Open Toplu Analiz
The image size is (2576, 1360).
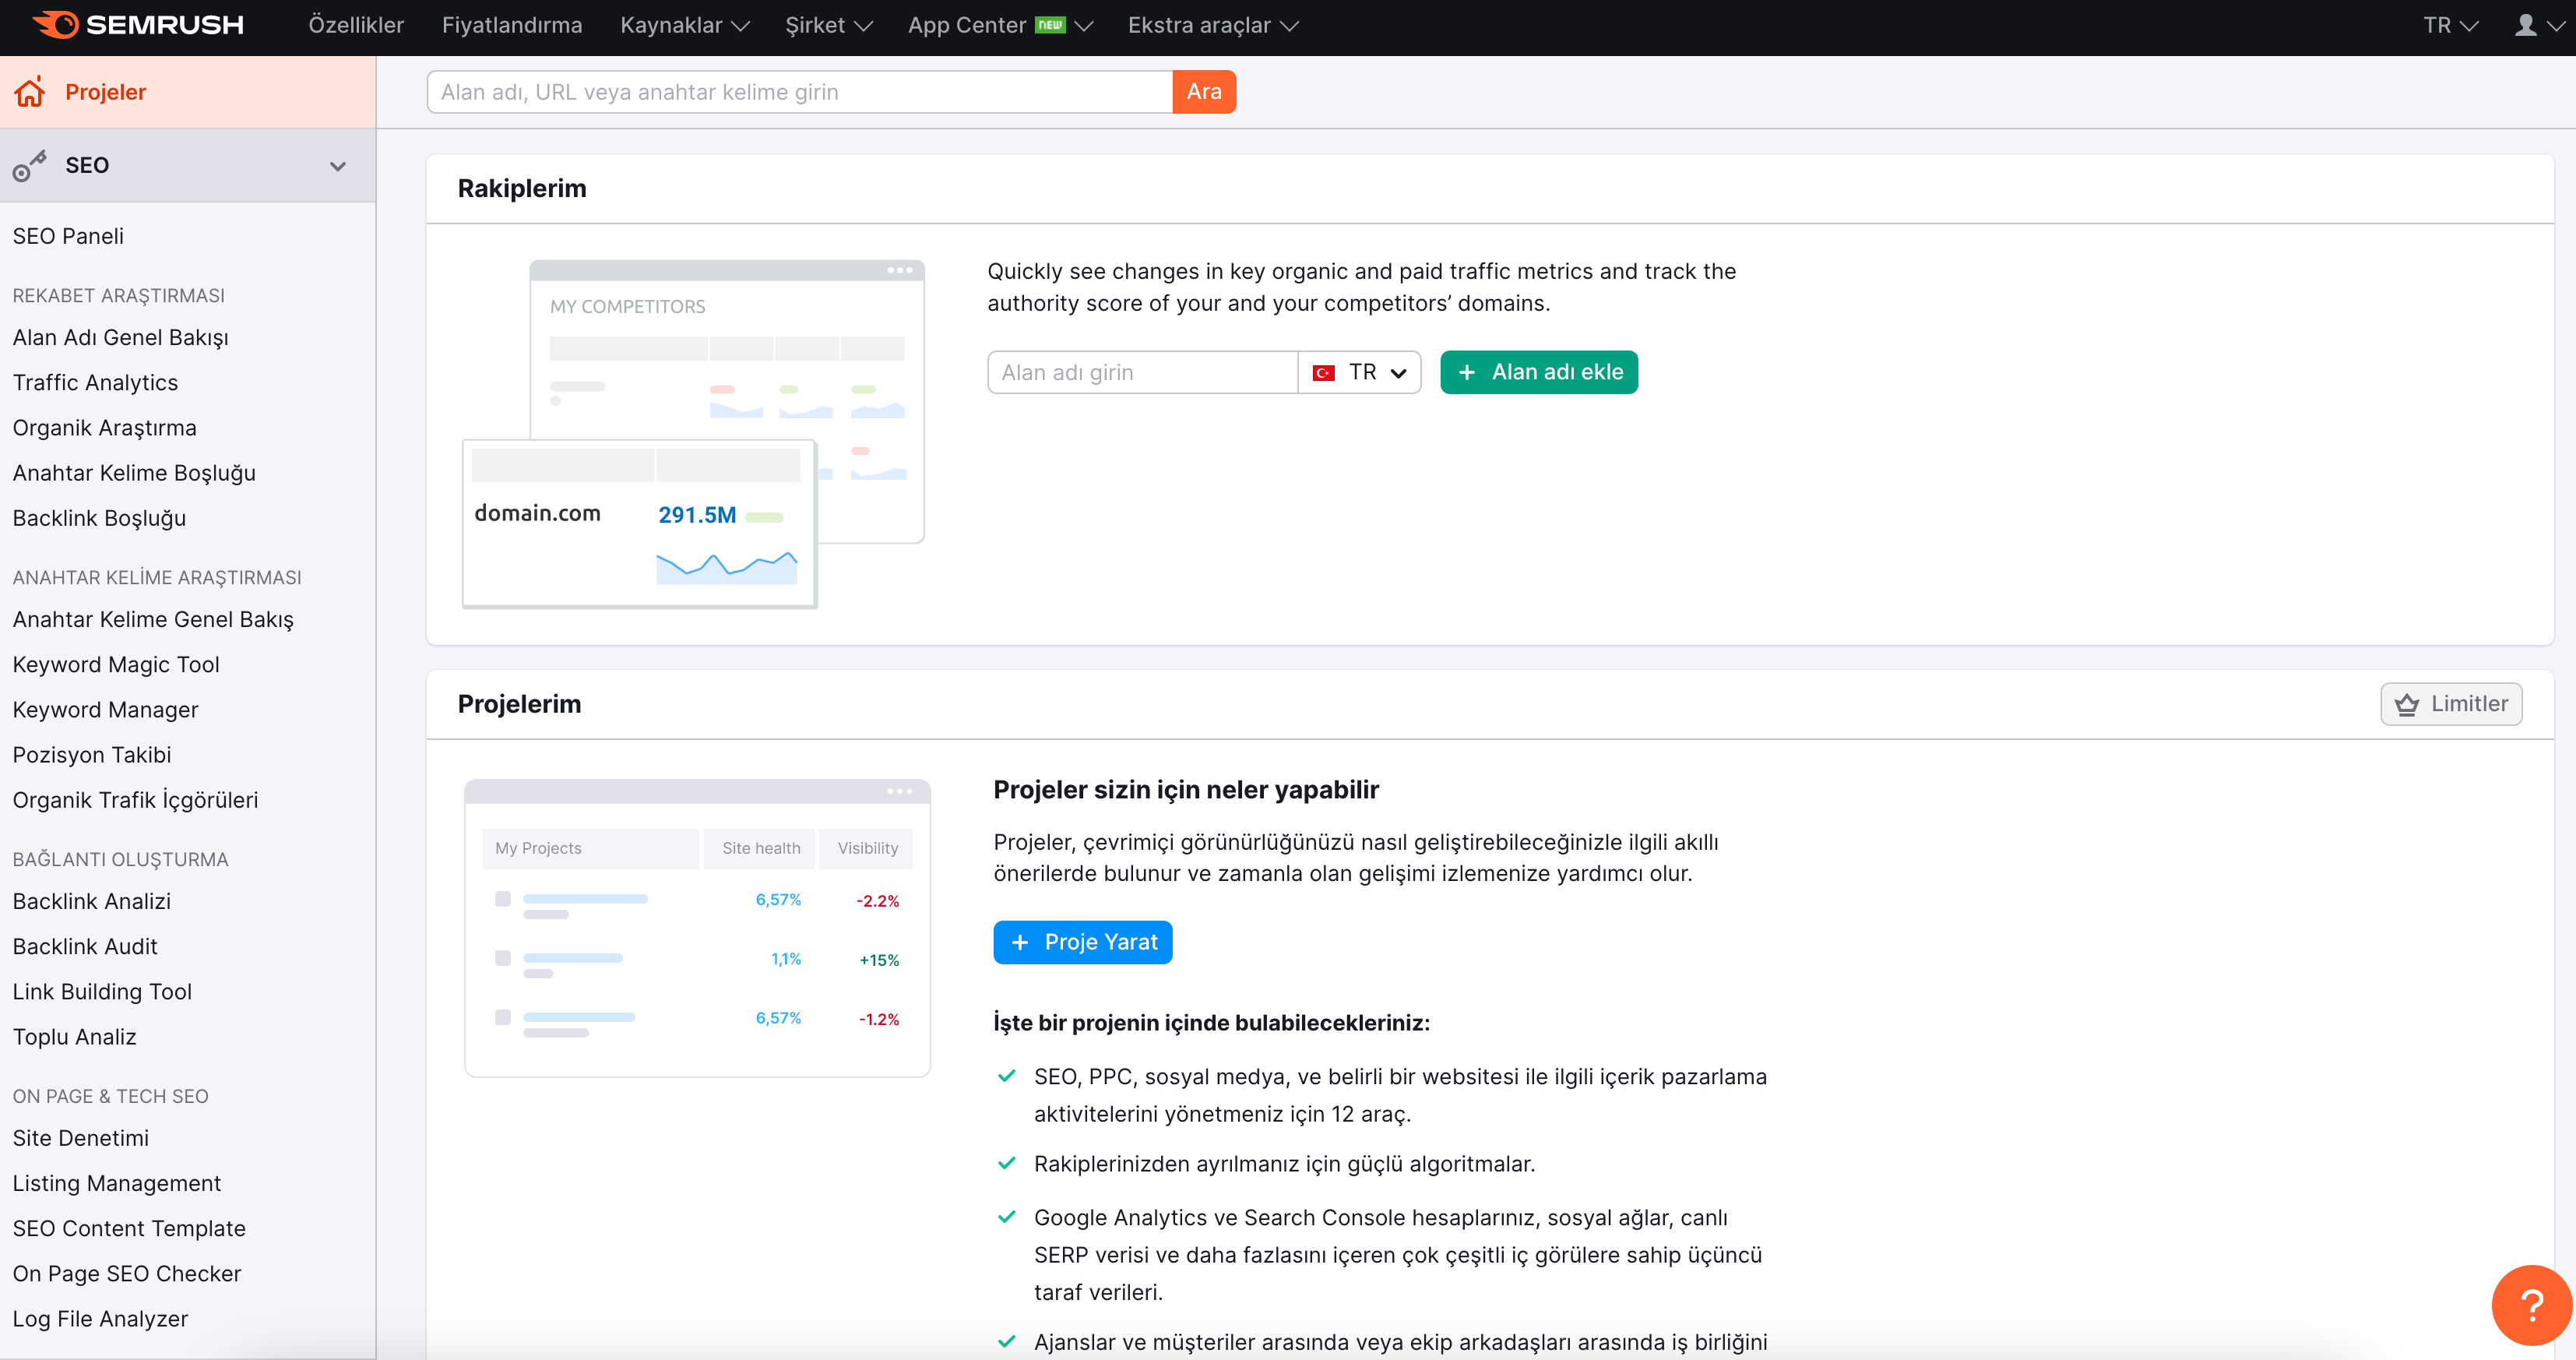(74, 1036)
